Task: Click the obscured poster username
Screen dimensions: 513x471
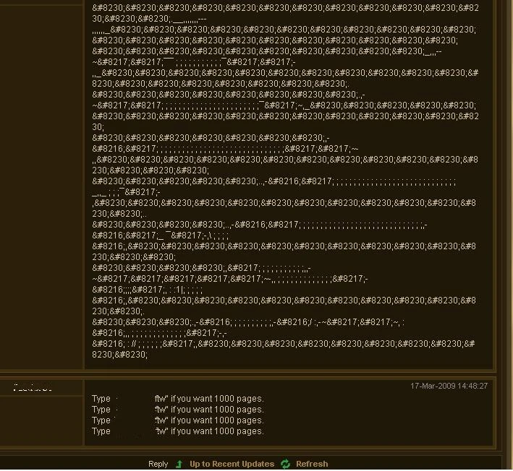Action: click(x=33, y=388)
